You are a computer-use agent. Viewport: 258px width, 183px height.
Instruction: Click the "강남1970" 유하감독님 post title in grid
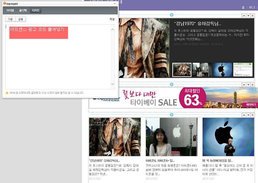pos(104,161)
